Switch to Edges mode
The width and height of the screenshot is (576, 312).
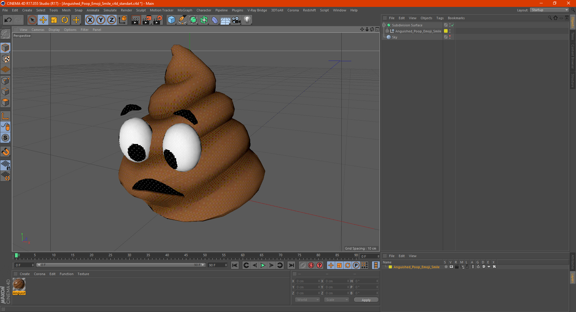pyautogui.click(x=5, y=91)
